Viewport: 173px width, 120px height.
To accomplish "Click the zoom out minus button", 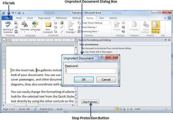I will pos(143,109).
